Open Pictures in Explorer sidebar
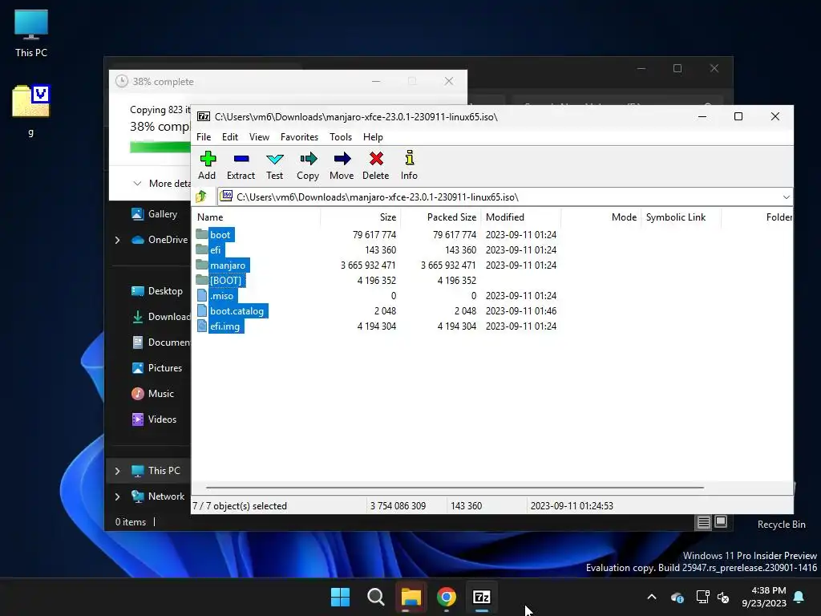821x616 pixels. coord(157,367)
